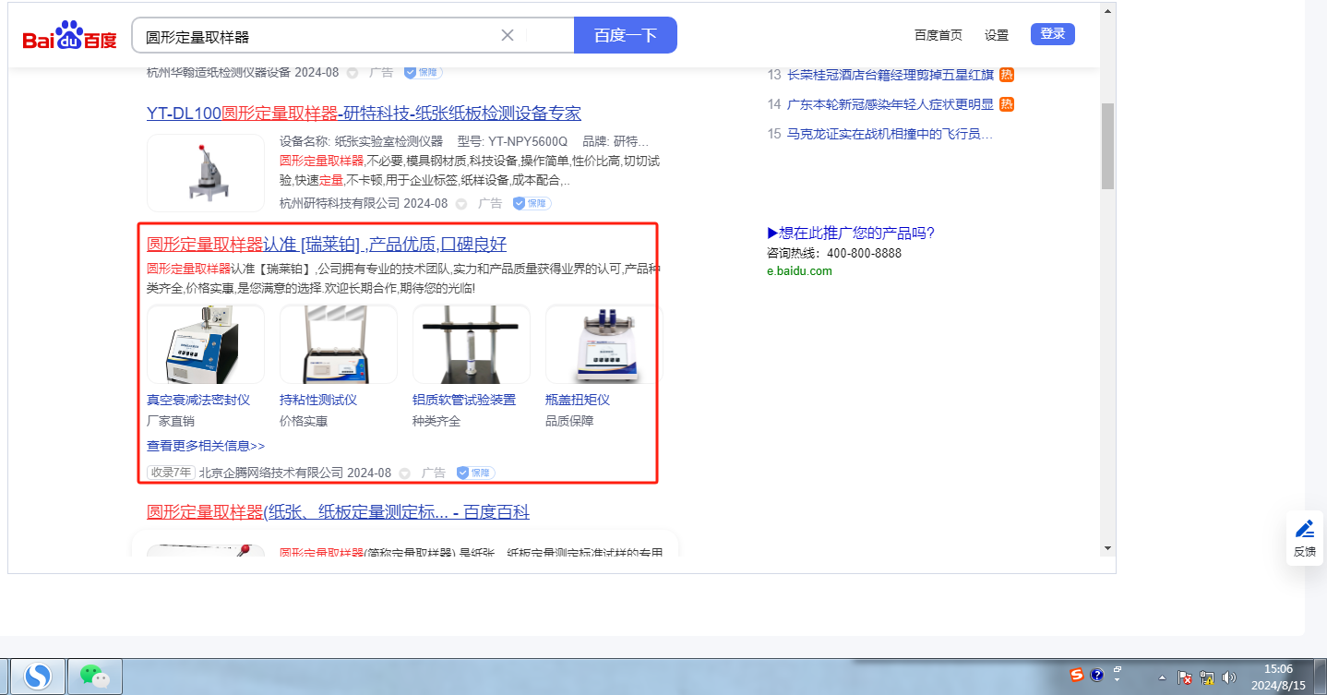1327x695 pixels.
Task: Click the 广告 label beside 杭州研特科技有限公司
Action: point(490,203)
